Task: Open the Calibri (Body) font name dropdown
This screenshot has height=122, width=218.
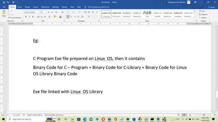Action: (40, 12)
